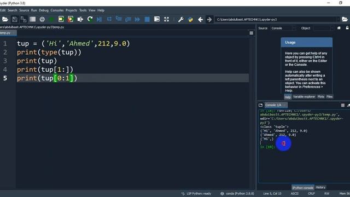The height and width of the screenshot is (197, 350).
Task: Open the Search menu
Action: click(12, 10)
